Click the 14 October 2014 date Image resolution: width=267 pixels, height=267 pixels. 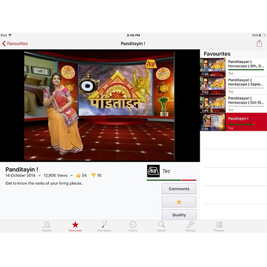pos(20,175)
